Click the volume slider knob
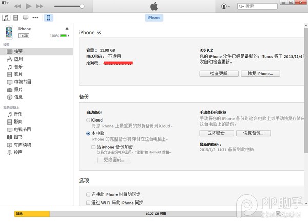 coord(82,6)
